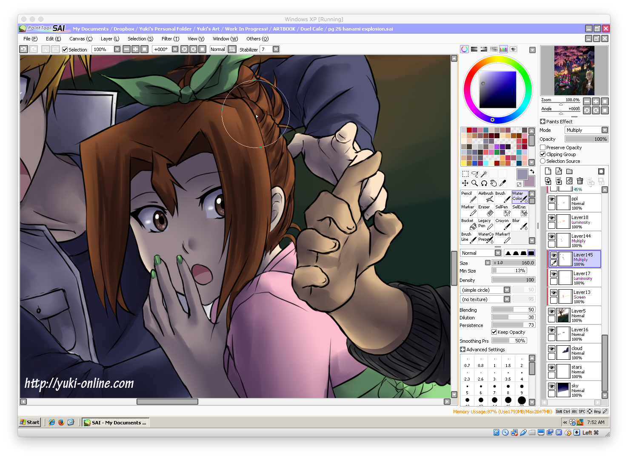Open the Stabilizer value dropdown
This screenshot has height=458, width=628.
276,49
